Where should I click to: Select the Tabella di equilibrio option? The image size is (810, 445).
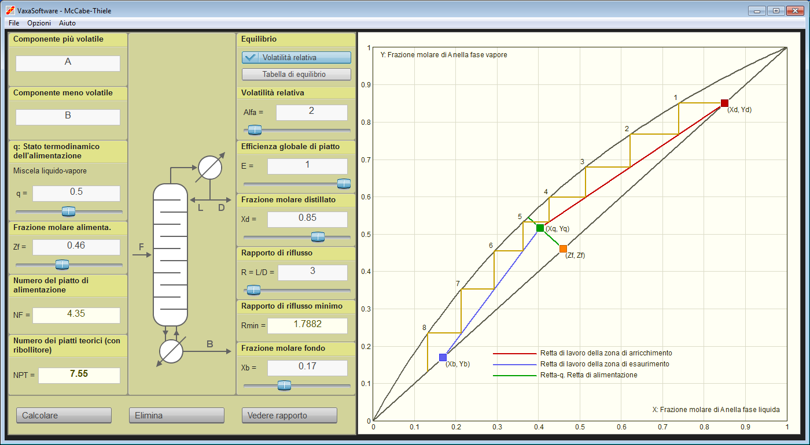pos(296,74)
